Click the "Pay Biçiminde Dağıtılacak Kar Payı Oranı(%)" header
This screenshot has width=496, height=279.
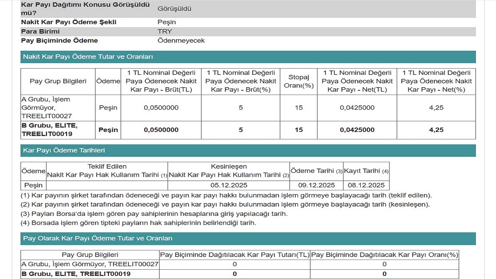[384, 255]
